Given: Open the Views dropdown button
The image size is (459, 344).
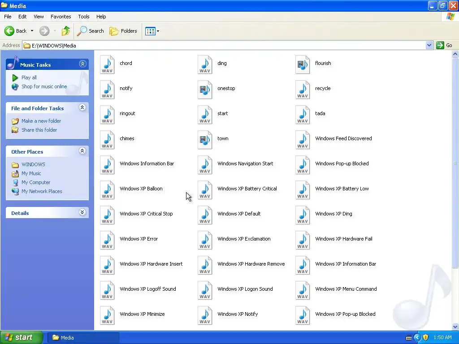Looking at the screenshot, I should [x=152, y=31].
